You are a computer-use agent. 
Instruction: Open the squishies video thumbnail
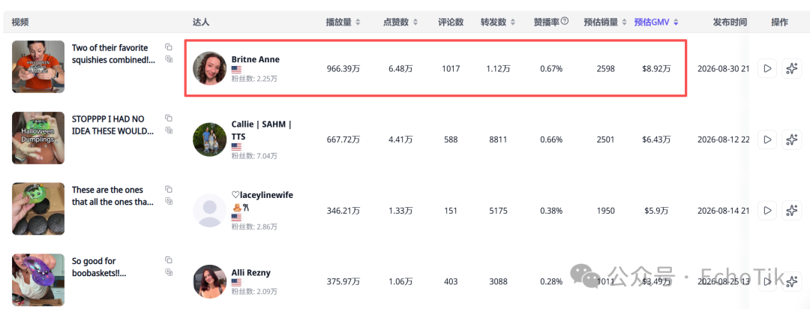(38, 67)
